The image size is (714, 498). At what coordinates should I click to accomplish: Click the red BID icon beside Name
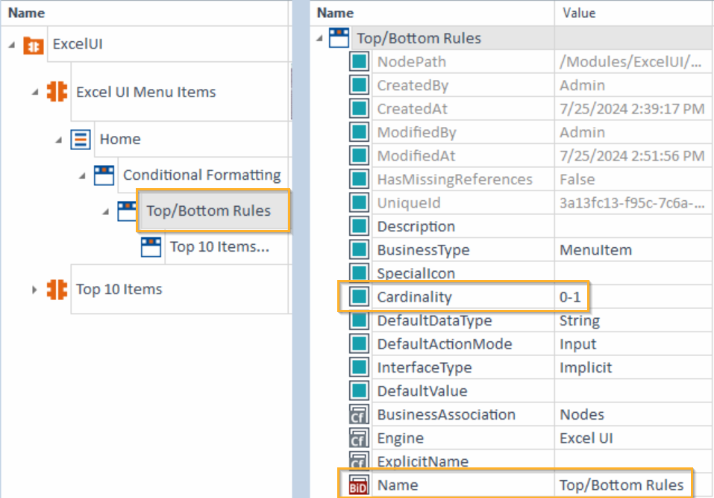tap(359, 485)
